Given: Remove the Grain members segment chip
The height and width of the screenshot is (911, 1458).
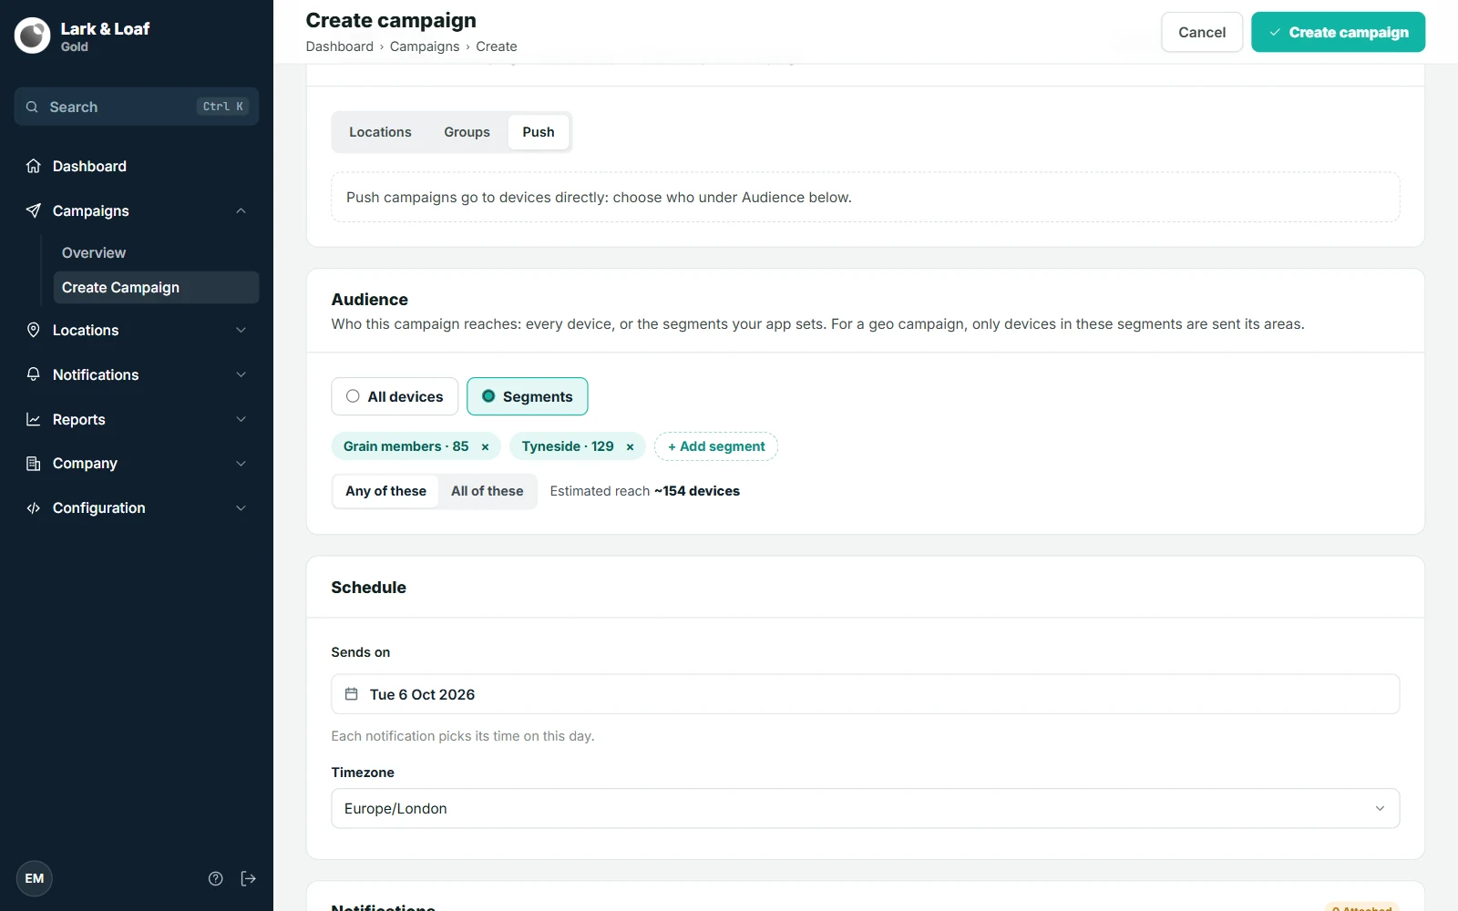Looking at the screenshot, I should pos(486,446).
